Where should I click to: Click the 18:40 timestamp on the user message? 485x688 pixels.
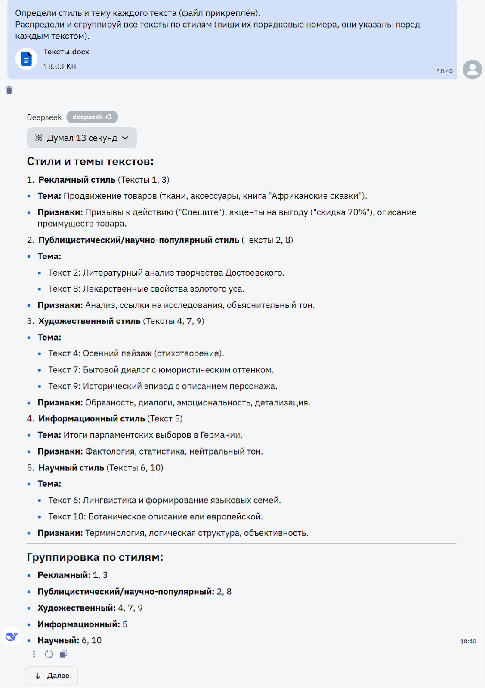(445, 72)
